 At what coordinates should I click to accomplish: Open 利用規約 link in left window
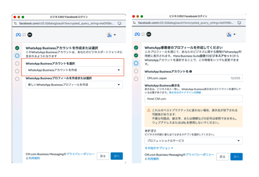pyautogui.click(x=34, y=158)
